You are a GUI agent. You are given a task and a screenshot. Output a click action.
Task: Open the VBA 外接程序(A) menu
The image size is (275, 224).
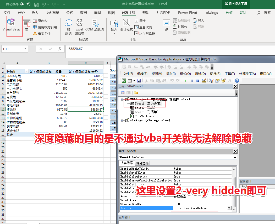[247, 74]
